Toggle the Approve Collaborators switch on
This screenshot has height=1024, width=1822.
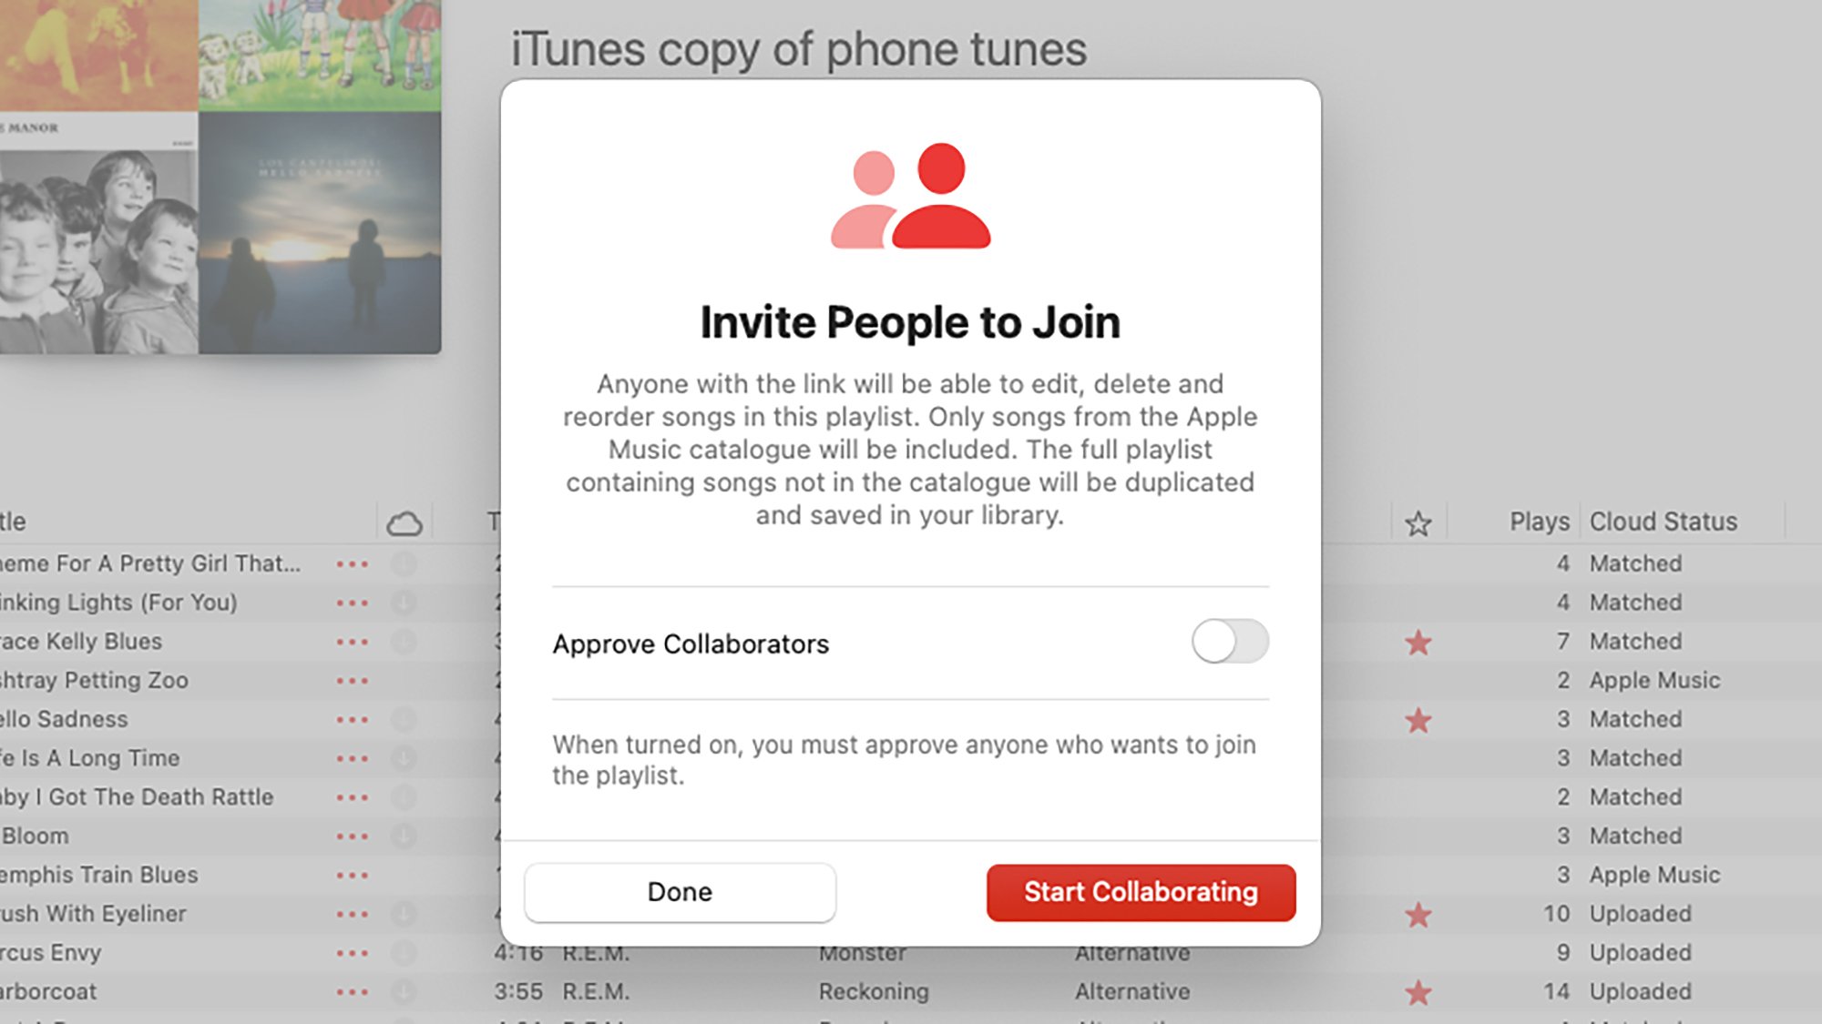1230,642
